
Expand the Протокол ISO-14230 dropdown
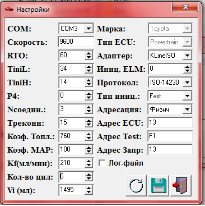[x=187, y=83]
